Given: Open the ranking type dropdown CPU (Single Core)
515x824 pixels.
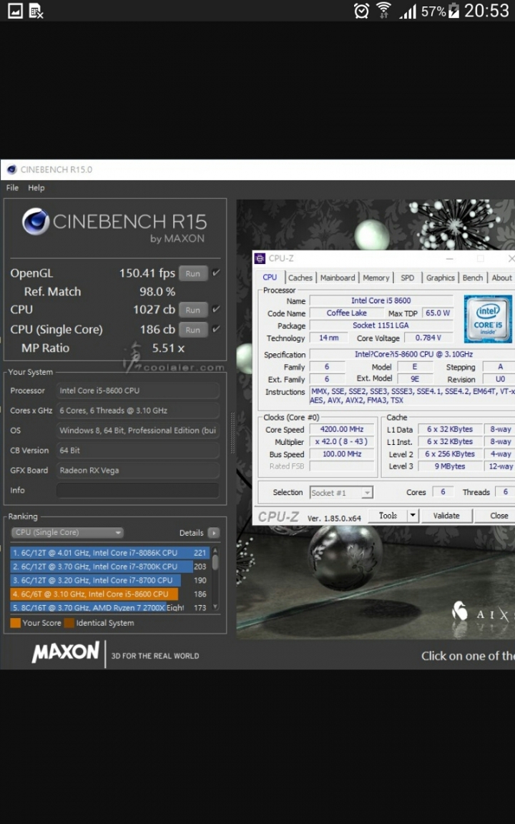Looking at the screenshot, I should click(x=67, y=532).
